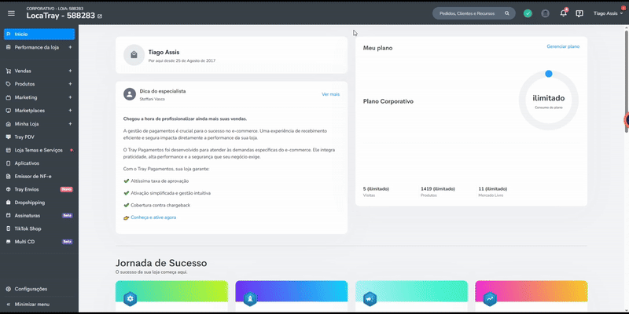Collapse sidebar with Minimizar menu

(28, 305)
